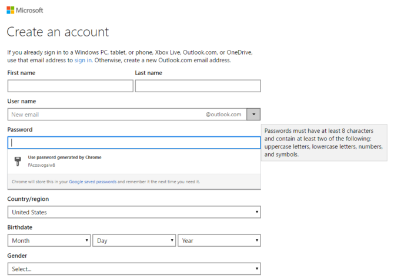Click the Last name input field
Viewport: 394px width, 279px height.
(198, 86)
